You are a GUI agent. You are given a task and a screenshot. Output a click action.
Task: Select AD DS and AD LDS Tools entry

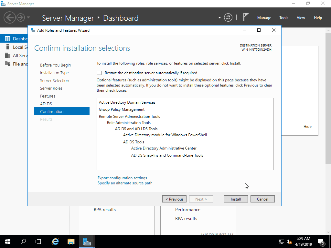pos(136,129)
